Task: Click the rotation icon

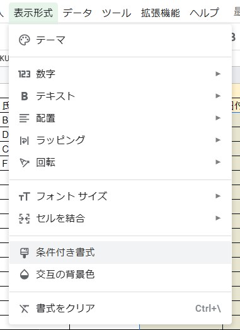Action: 25,162
